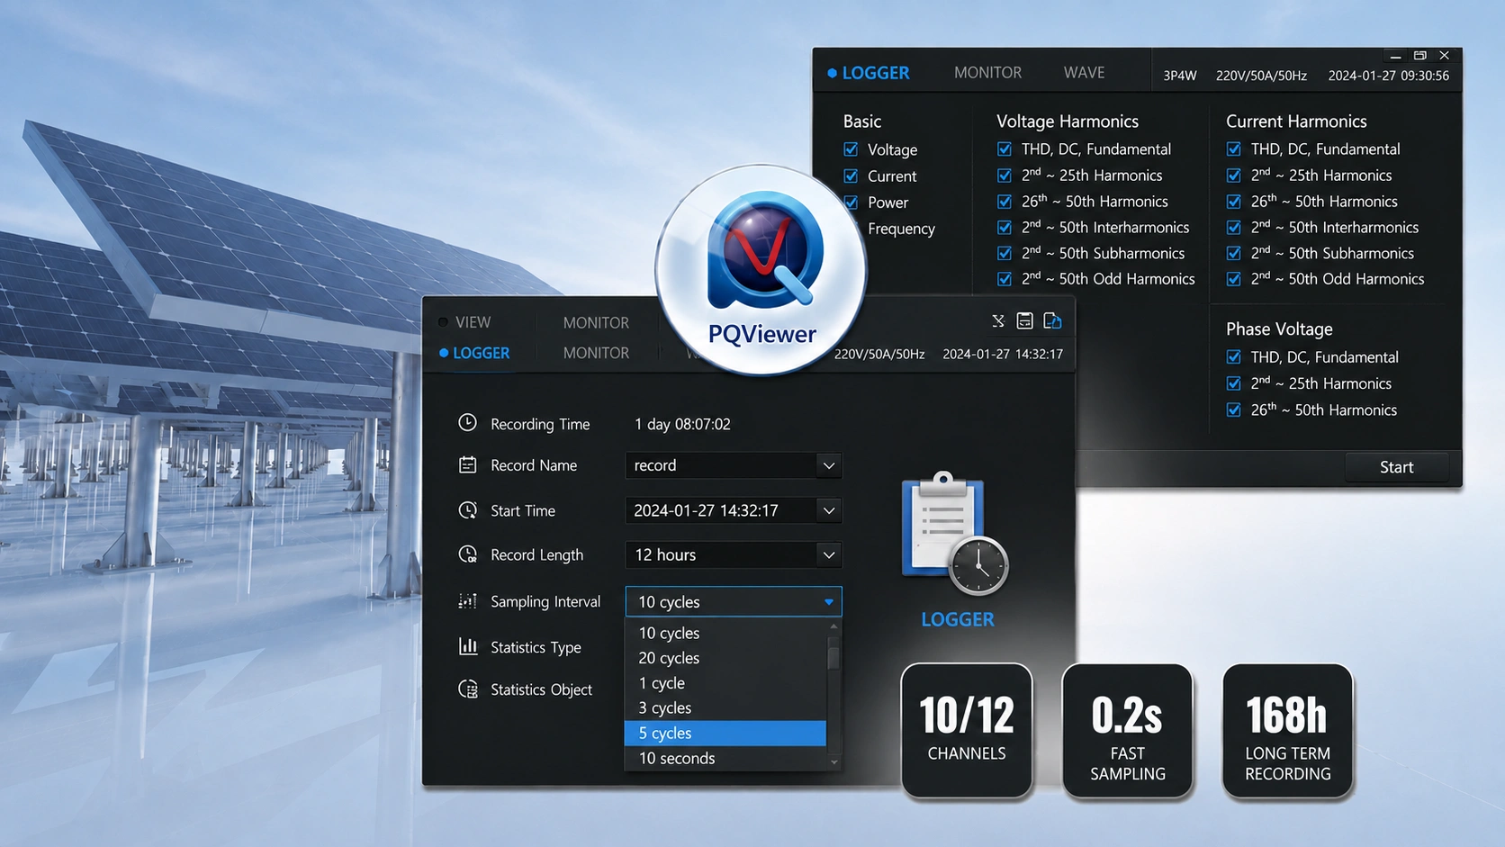
Task: Click the 1 day 08:07:02 recording time value
Action: click(x=682, y=424)
